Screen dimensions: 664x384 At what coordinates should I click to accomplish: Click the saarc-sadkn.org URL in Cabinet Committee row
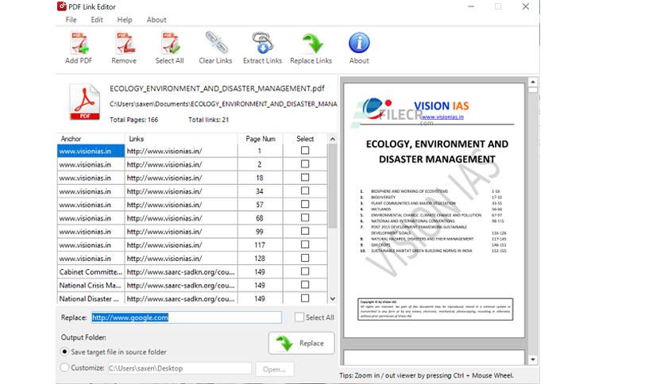coord(181,272)
